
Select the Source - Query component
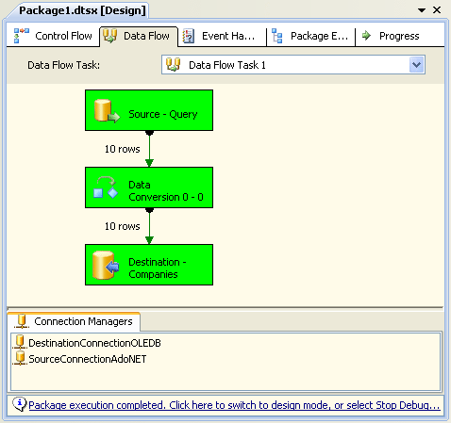pyautogui.click(x=149, y=110)
